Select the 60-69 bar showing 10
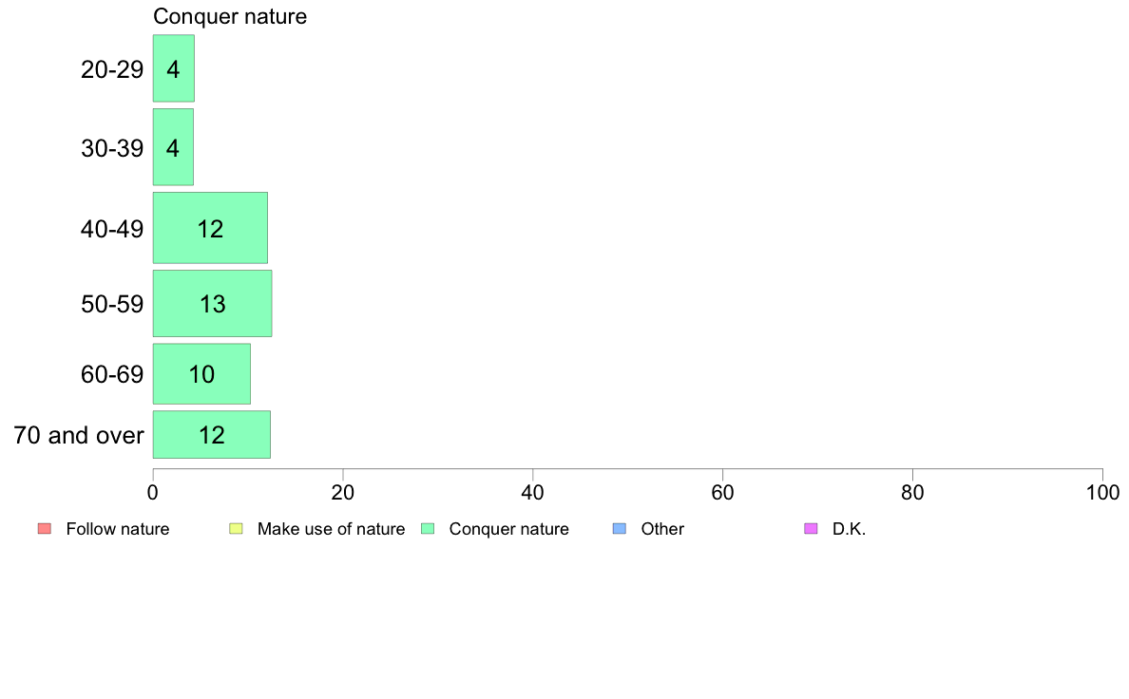This screenshot has width=1129, height=699. point(201,373)
